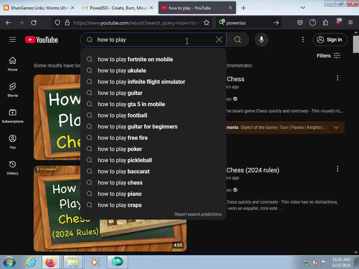The image size is (359, 269).
Task: Open the Home sidebar item
Action: [x=13, y=64]
